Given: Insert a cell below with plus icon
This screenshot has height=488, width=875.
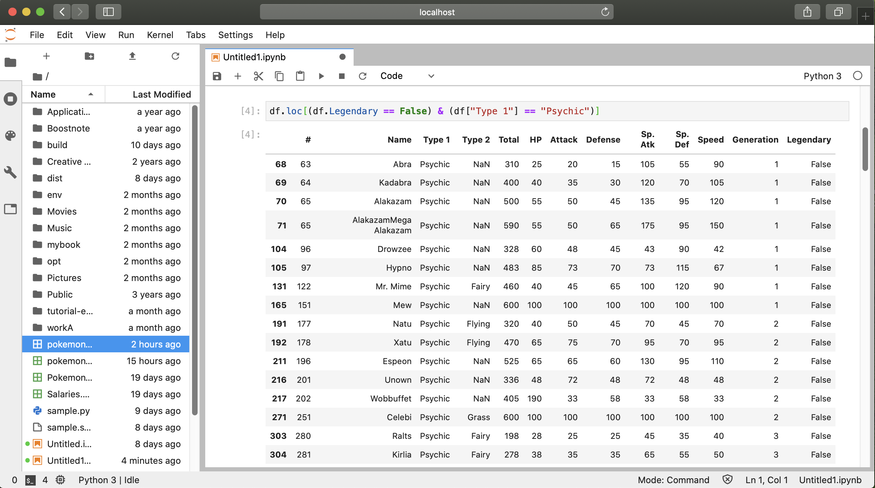Looking at the screenshot, I should 238,76.
